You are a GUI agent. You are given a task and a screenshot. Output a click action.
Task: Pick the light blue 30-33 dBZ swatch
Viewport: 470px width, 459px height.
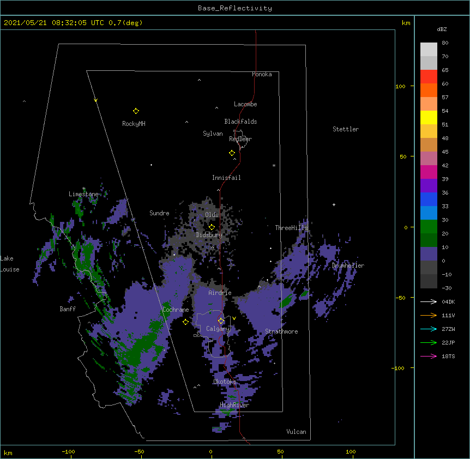tap(429, 213)
